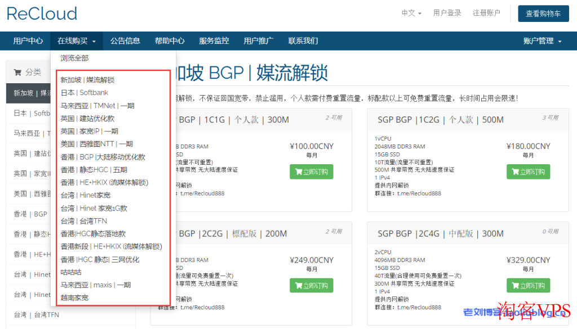577x329 pixels.
Task: Order the ¥180.00CNY 1C2G 个人款 plan
Action: [x=528, y=172]
